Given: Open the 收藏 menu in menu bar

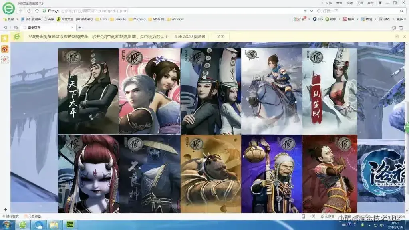Looking at the screenshot, I should (349, 3).
